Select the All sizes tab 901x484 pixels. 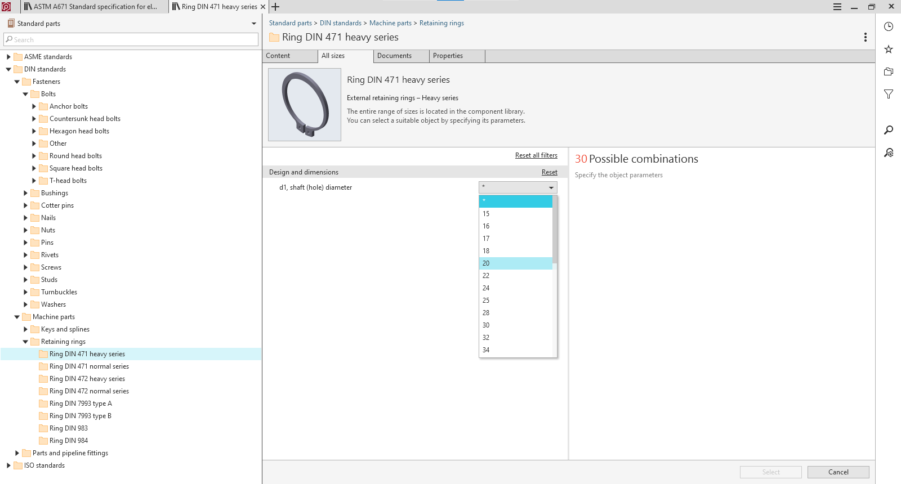click(345, 56)
